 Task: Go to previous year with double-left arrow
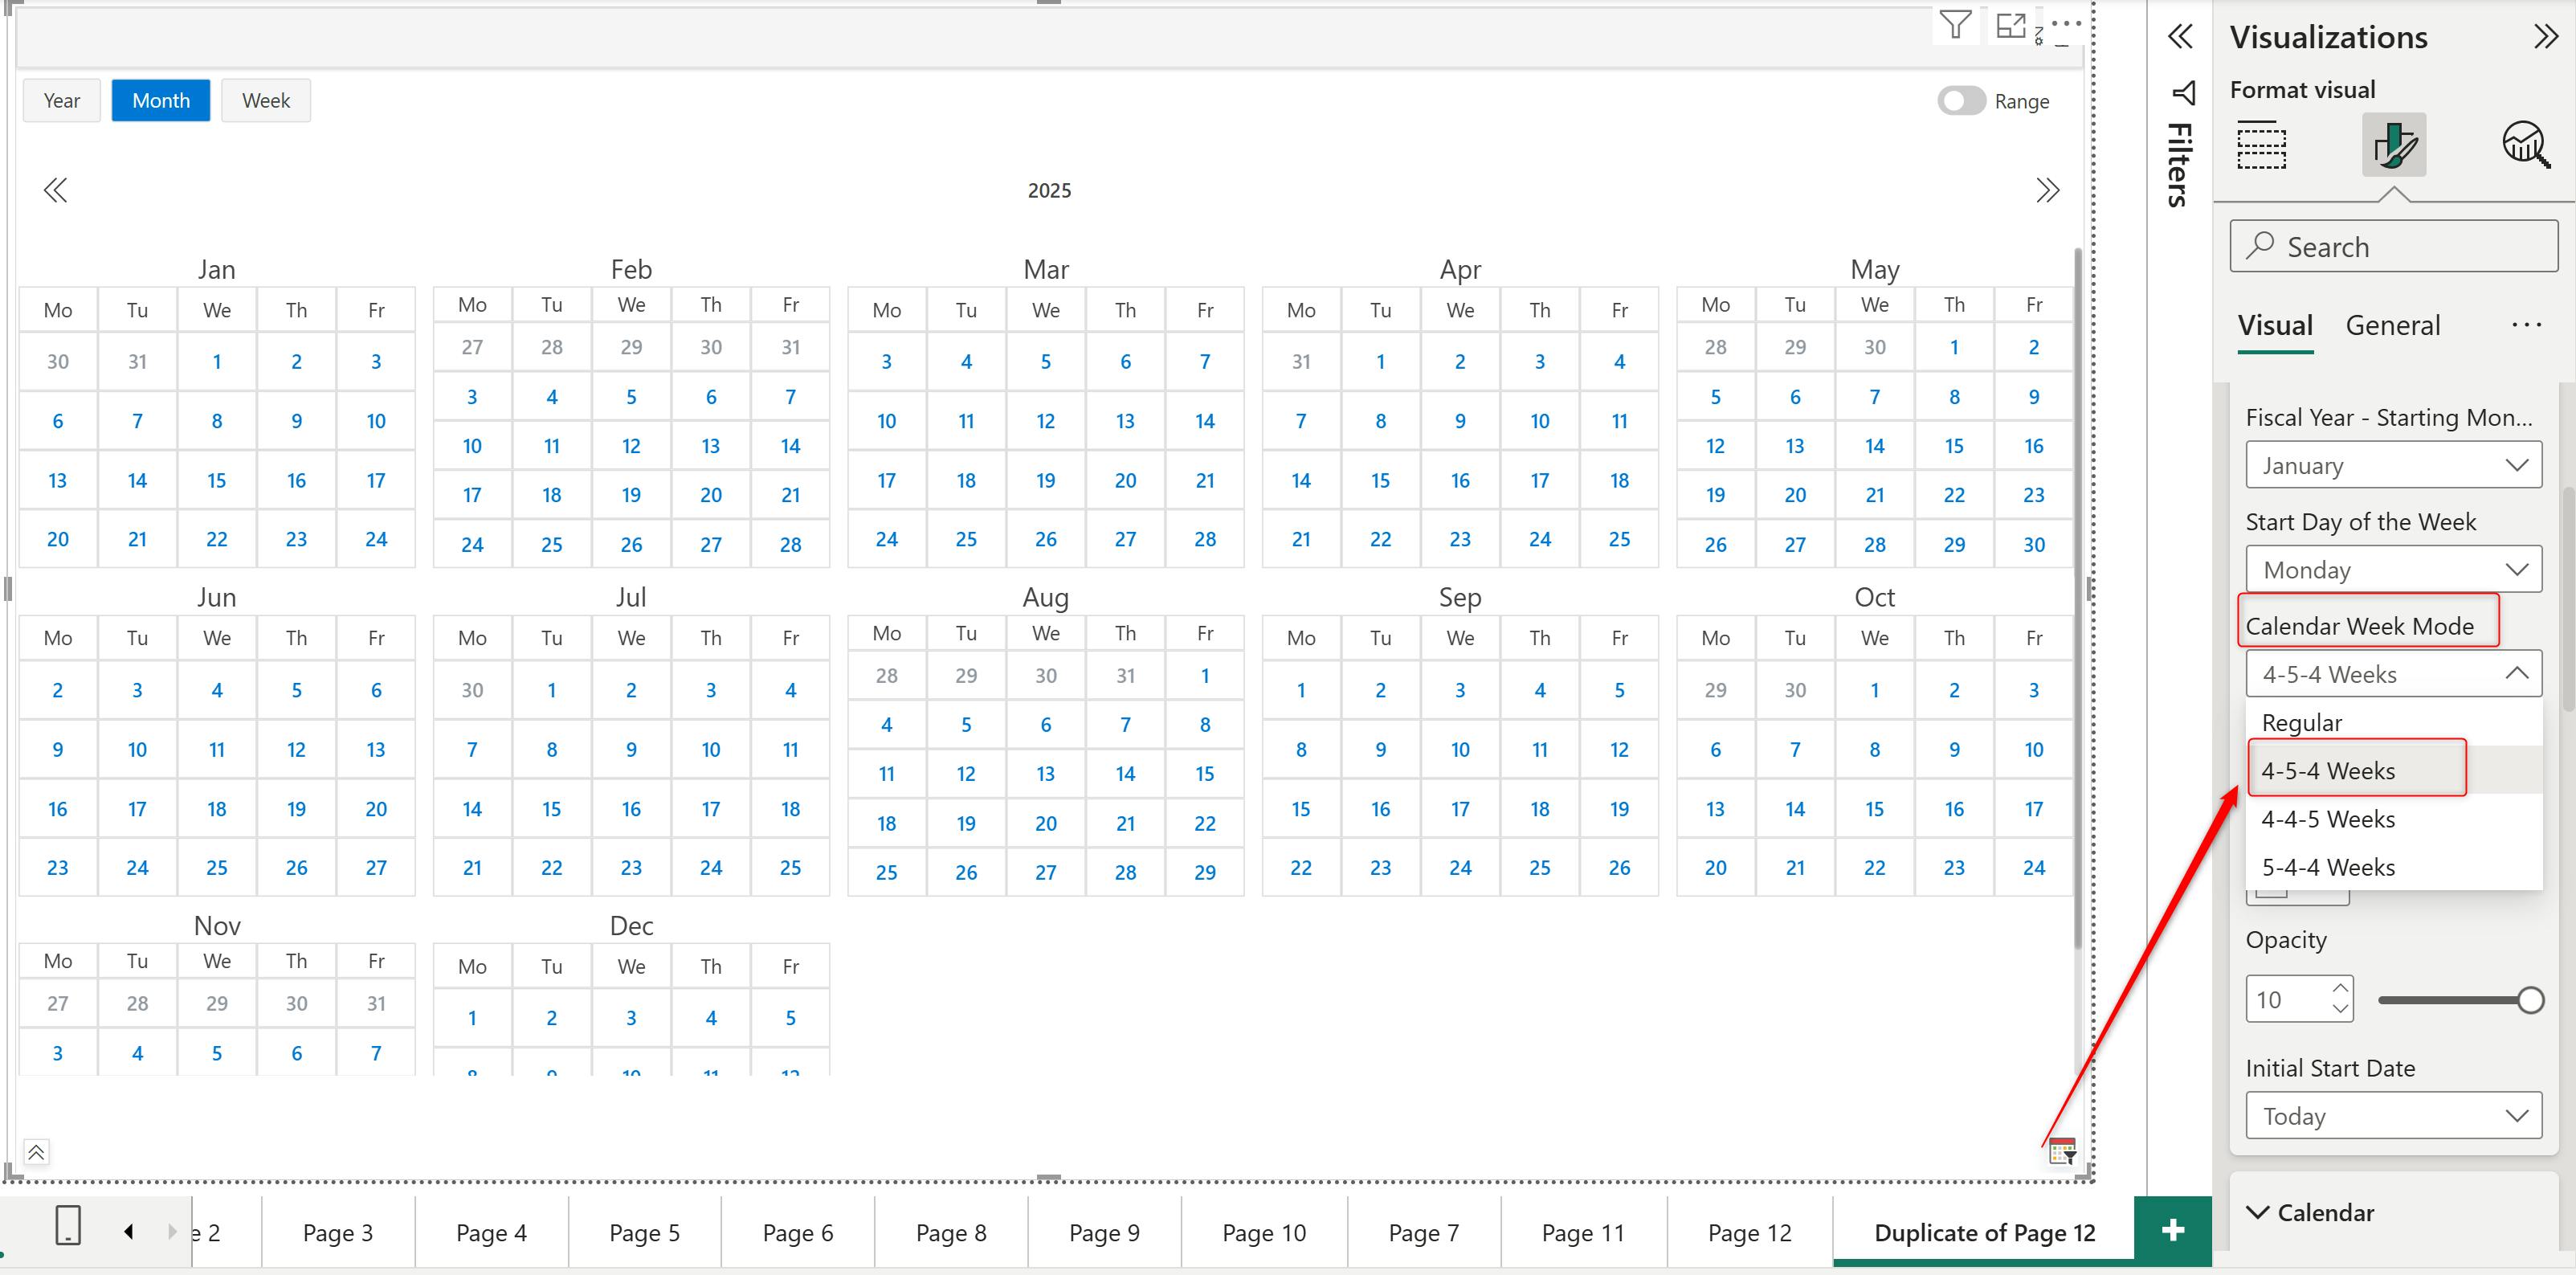(x=55, y=190)
